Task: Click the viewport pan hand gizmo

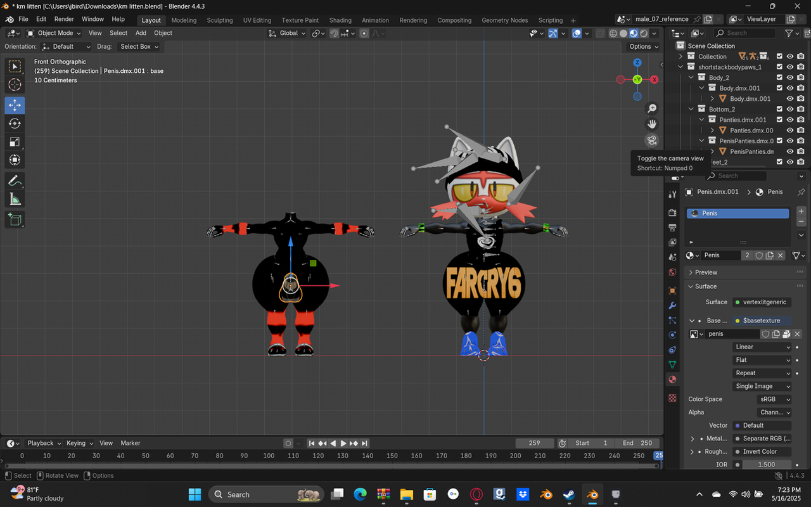Action: [x=652, y=124]
